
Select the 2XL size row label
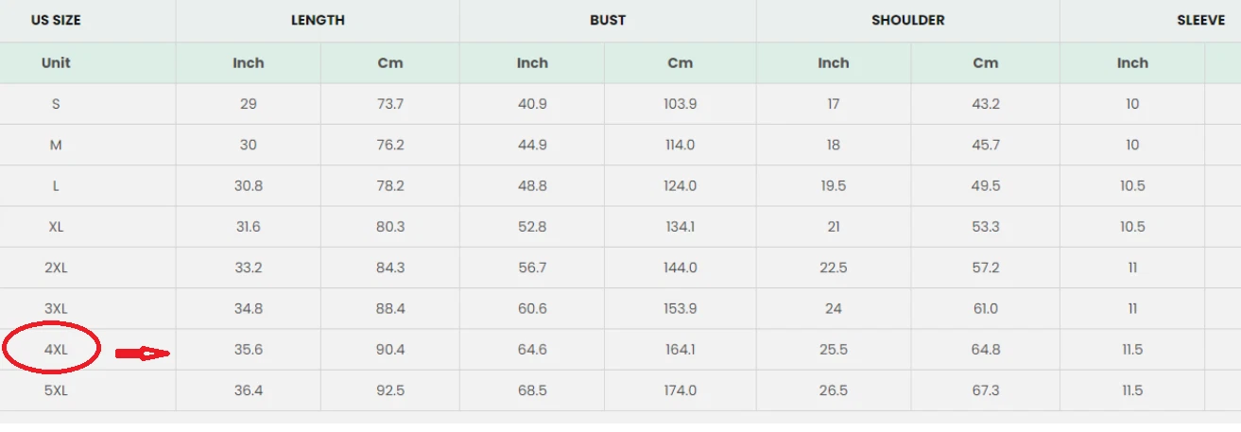tap(56, 268)
